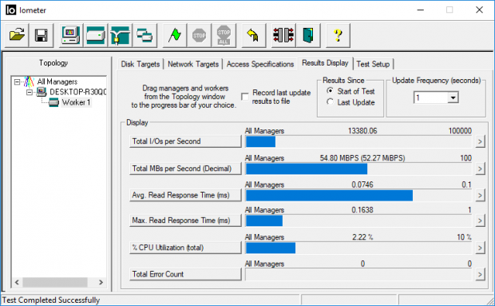Click topology scrollbar left arrow
Screen dimensions: 495x306
(x=17, y=282)
